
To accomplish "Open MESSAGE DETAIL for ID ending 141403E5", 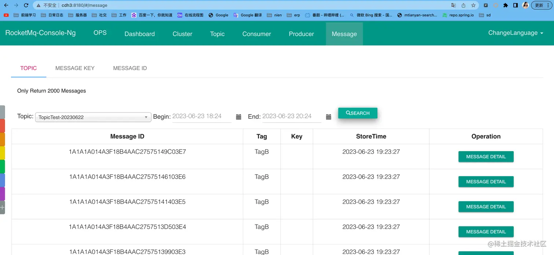I will pyautogui.click(x=486, y=206).
